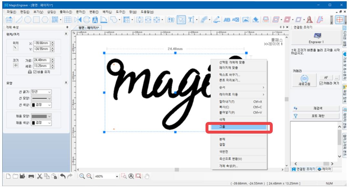
Task: Zoom out with minus magnifier
Action: tap(89, 176)
